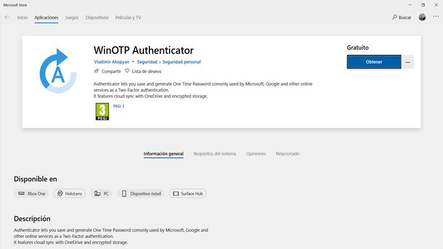This screenshot has height=249, width=443.
Task: Click the Compartir share icon
Action: point(96,71)
